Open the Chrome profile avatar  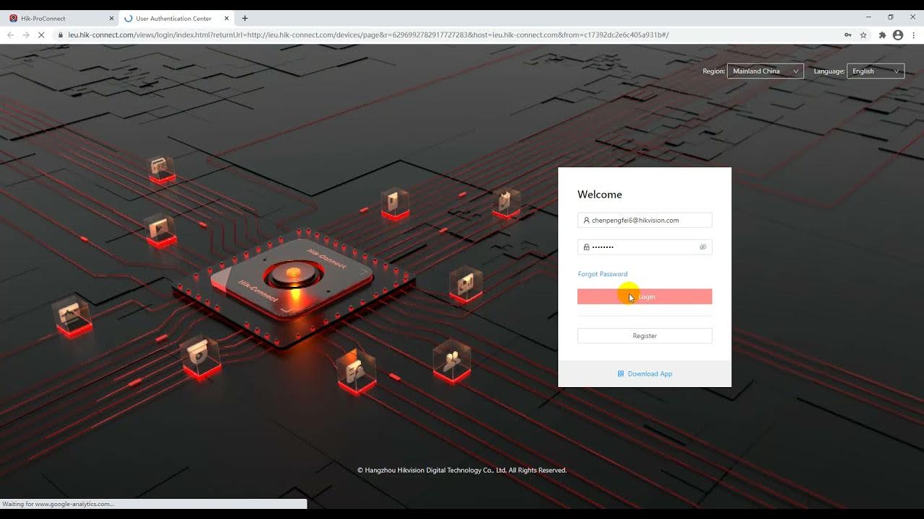pos(898,35)
